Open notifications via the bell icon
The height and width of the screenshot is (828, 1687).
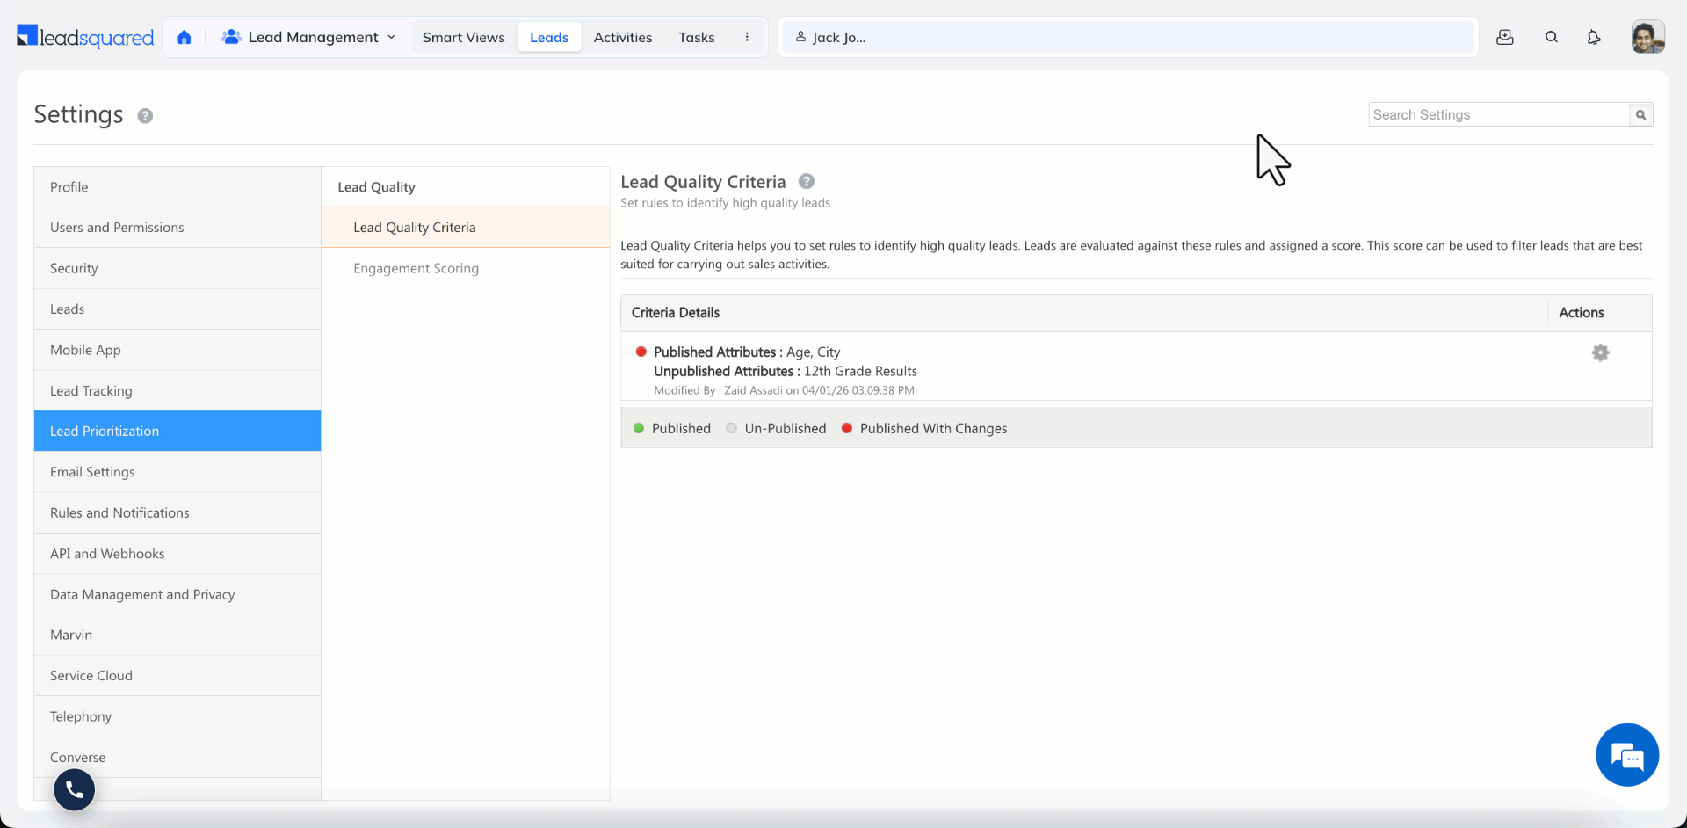(x=1595, y=37)
